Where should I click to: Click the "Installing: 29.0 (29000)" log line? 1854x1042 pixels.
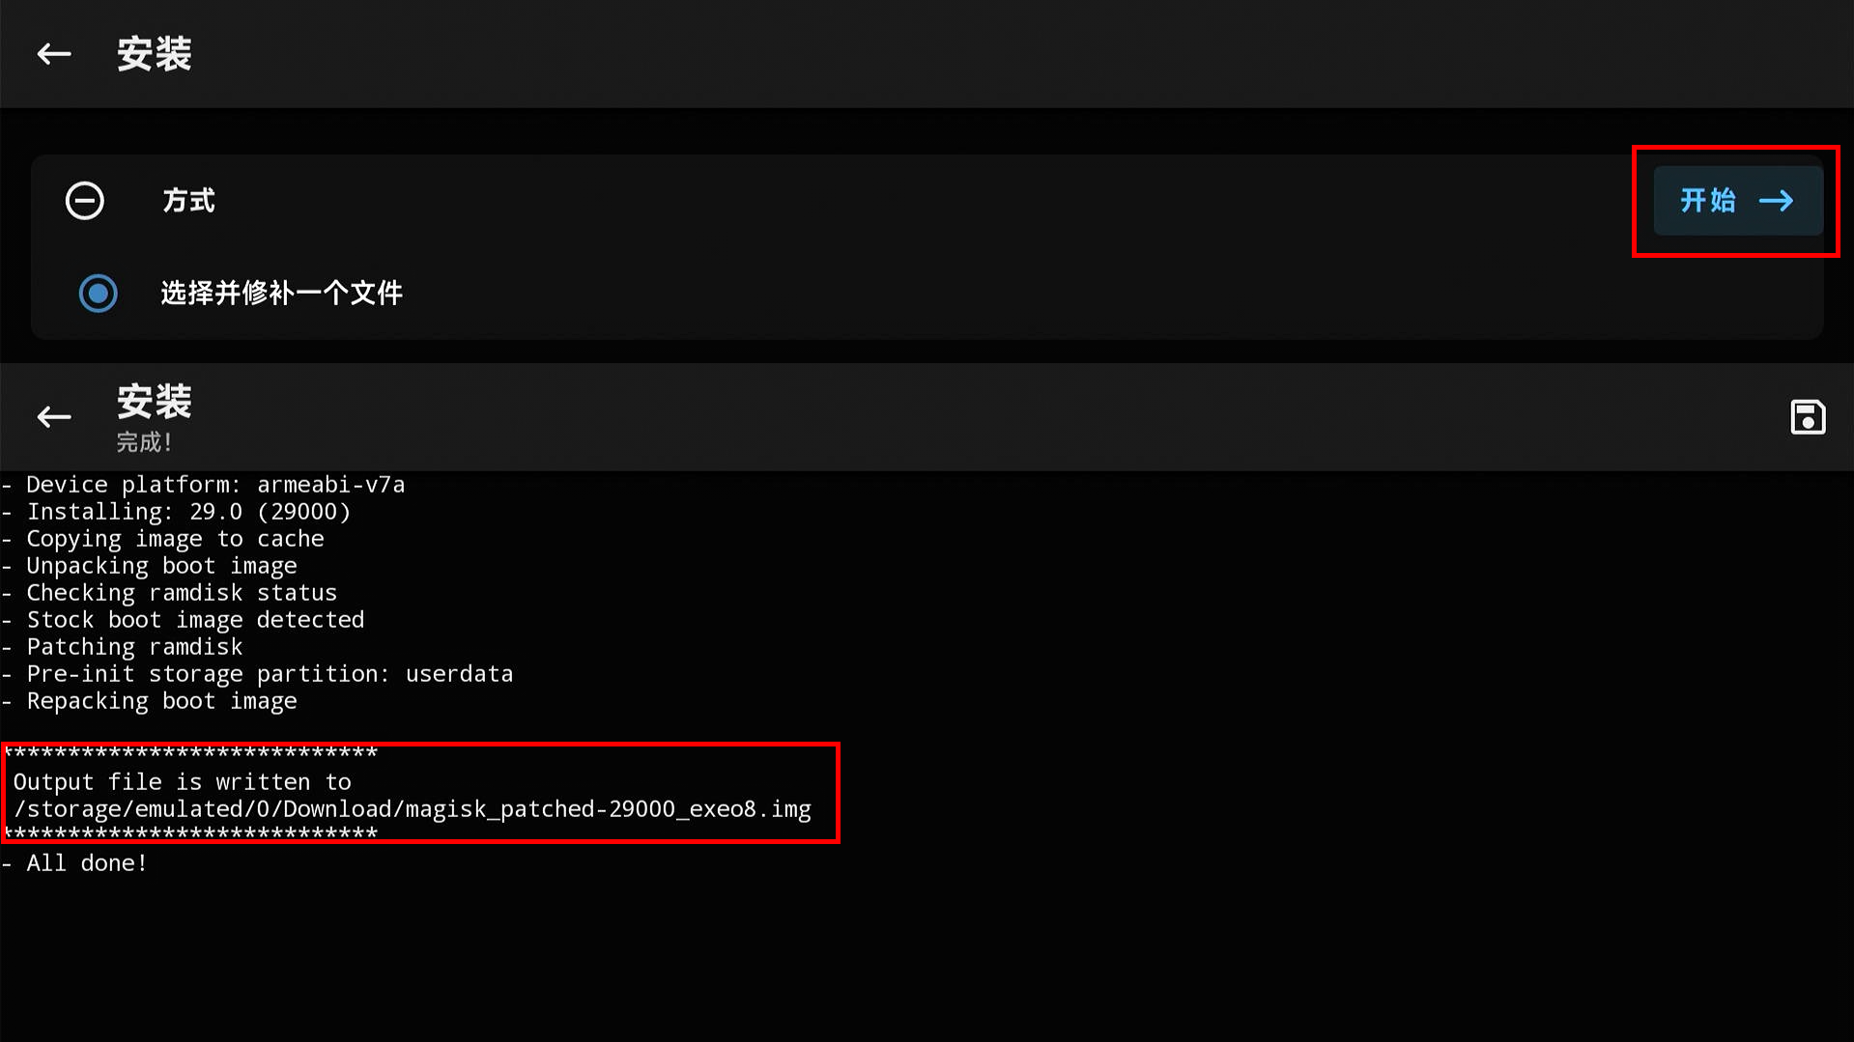click(x=187, y=512)
